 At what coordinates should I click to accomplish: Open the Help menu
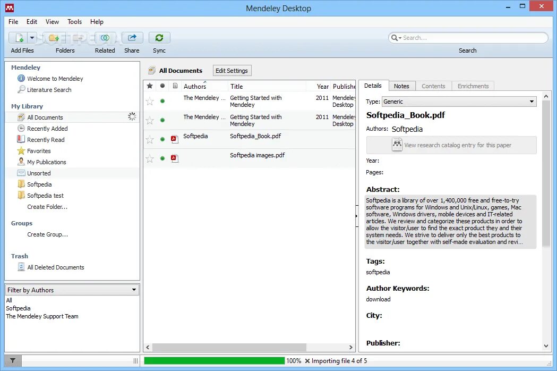[x=97, y=22]
